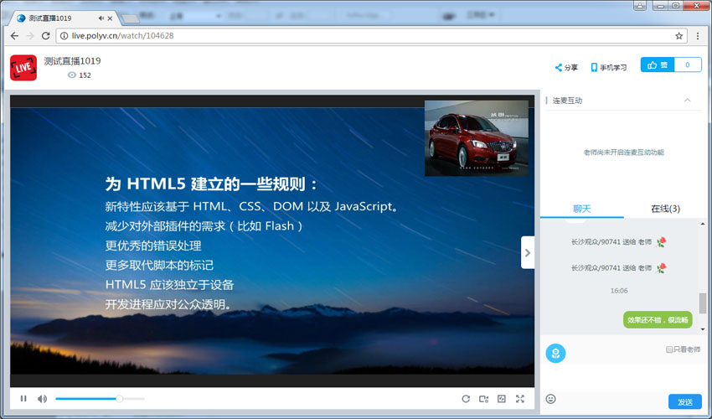Mute the player volume speaker icon
712x419 pixels.
[x=42, y=399]
